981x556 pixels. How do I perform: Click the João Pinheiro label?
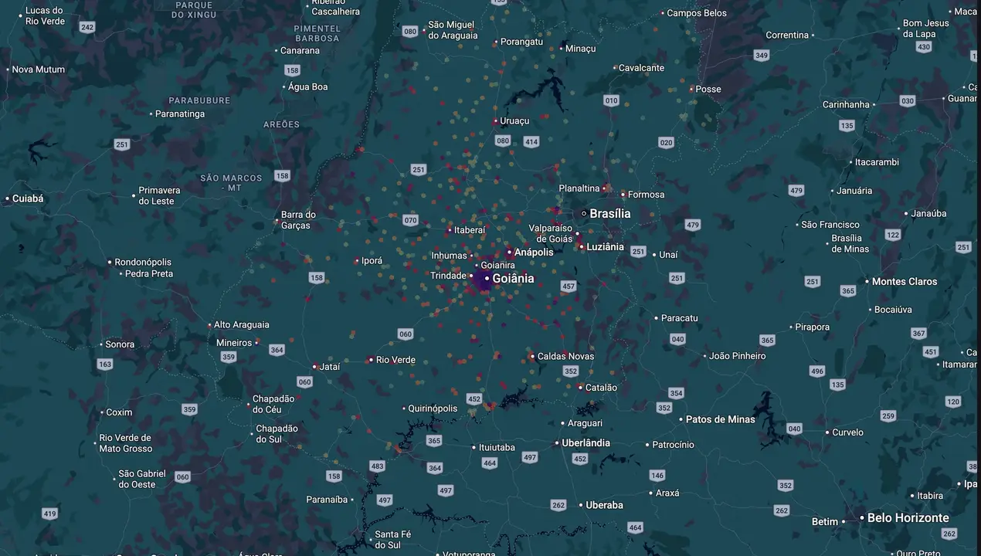pos(738,357)
